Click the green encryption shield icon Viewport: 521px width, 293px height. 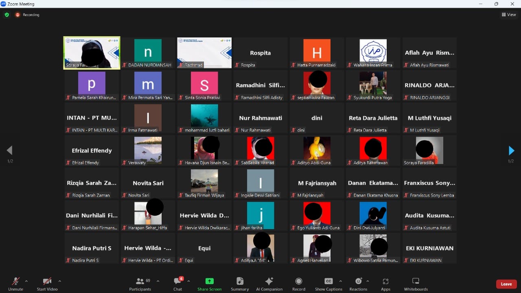click(x=7, y=15)
